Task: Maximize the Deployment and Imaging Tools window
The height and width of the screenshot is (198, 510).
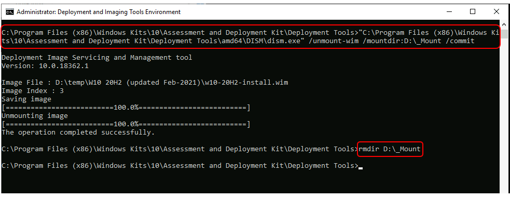Action: (473, 12)
